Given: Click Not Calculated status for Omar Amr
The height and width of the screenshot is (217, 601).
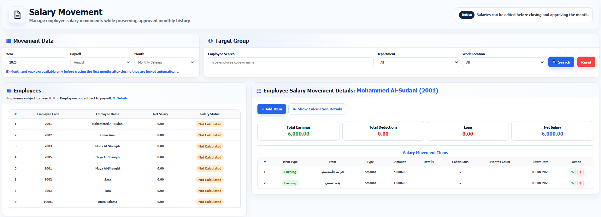Looking at the screenshot, I should click(x=210, y=135).
